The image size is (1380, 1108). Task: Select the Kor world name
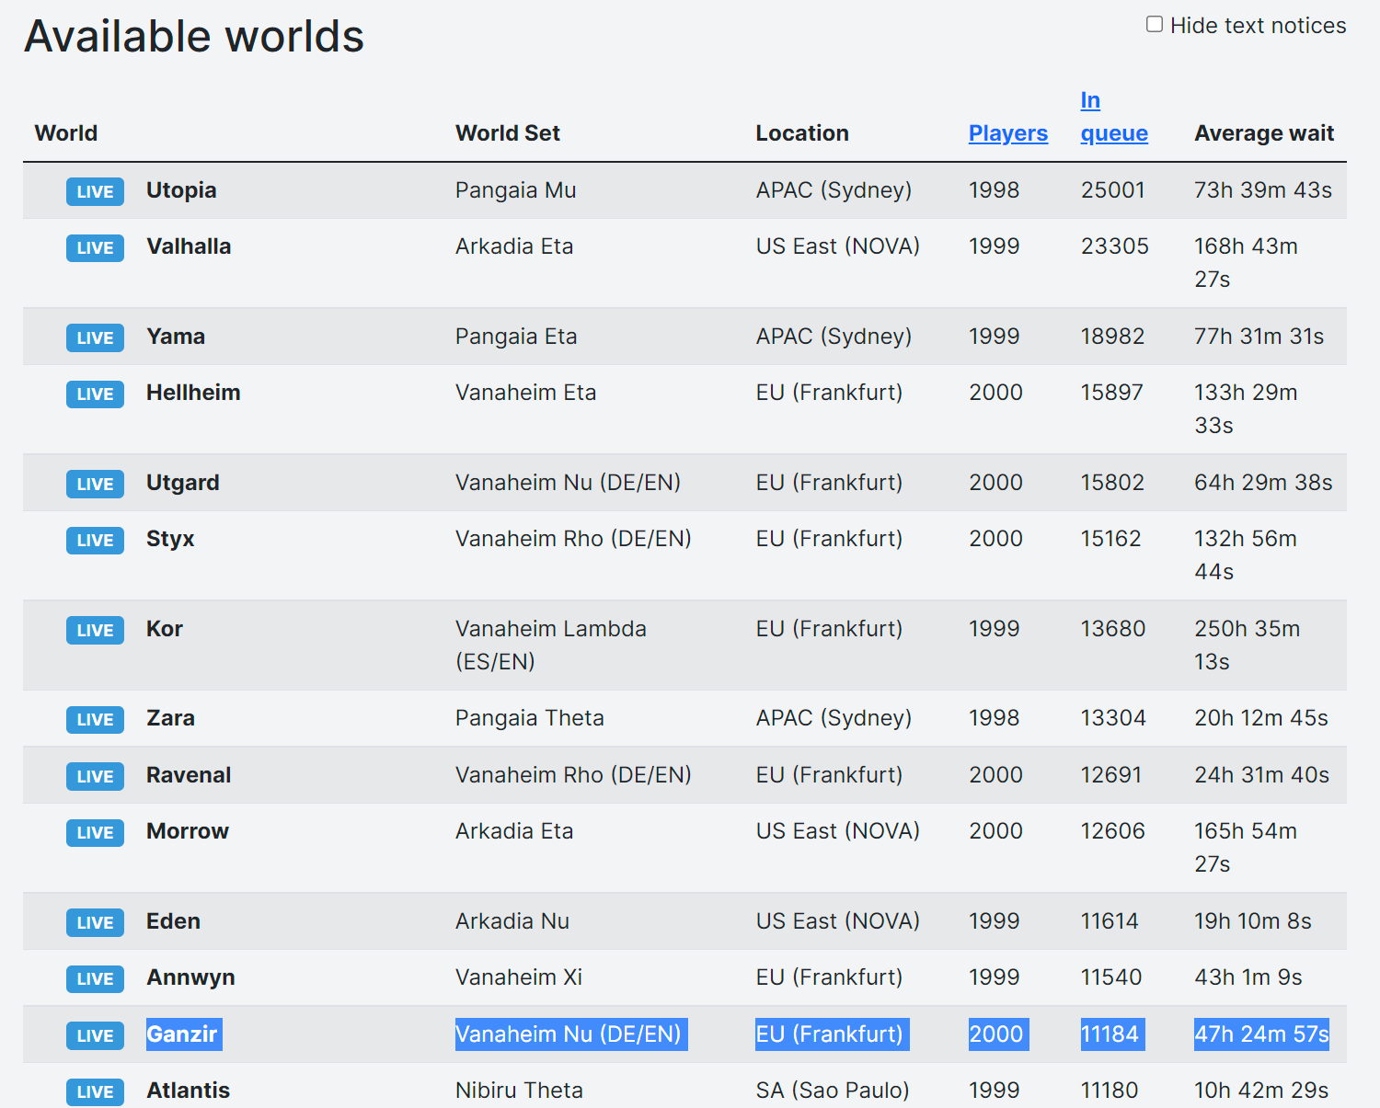165,629
